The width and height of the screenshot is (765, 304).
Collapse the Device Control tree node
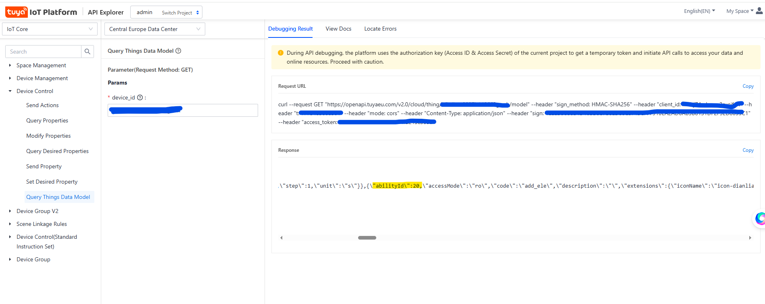pyautogui.click(x=10, y=91)
